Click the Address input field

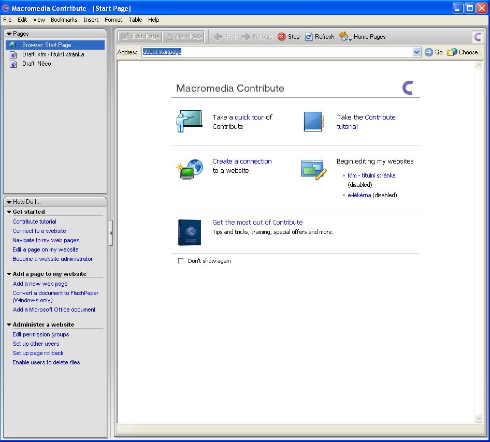277,52
